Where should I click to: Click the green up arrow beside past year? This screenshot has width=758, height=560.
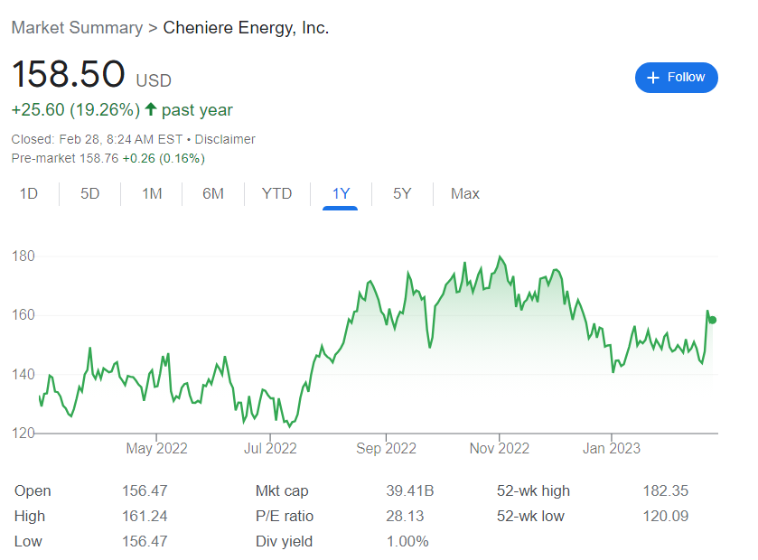[x=151, y=109]
